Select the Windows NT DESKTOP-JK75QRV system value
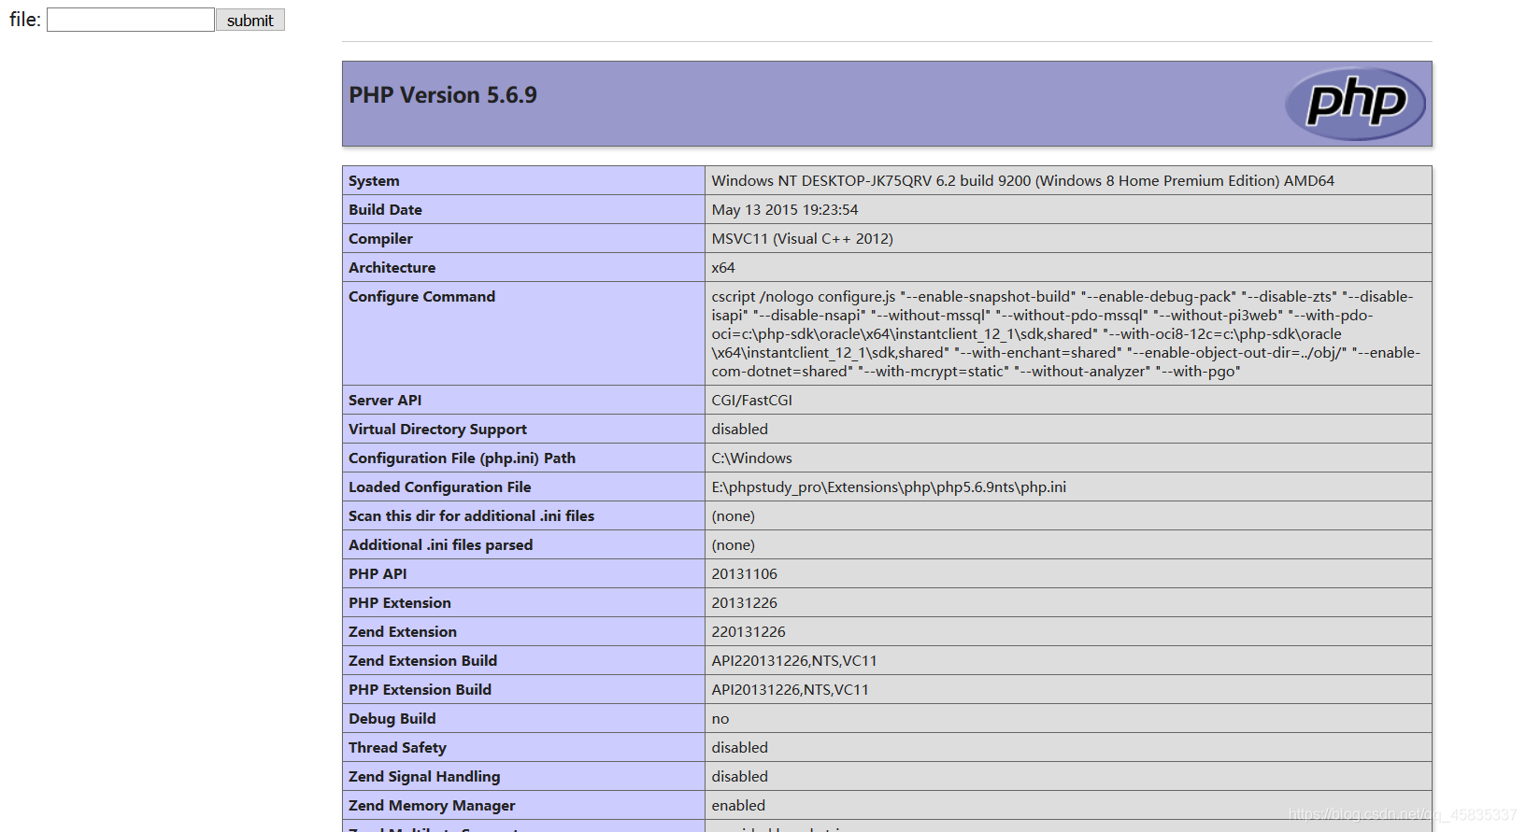The width and height of the screenshot is (1526, 832). 1022,181
